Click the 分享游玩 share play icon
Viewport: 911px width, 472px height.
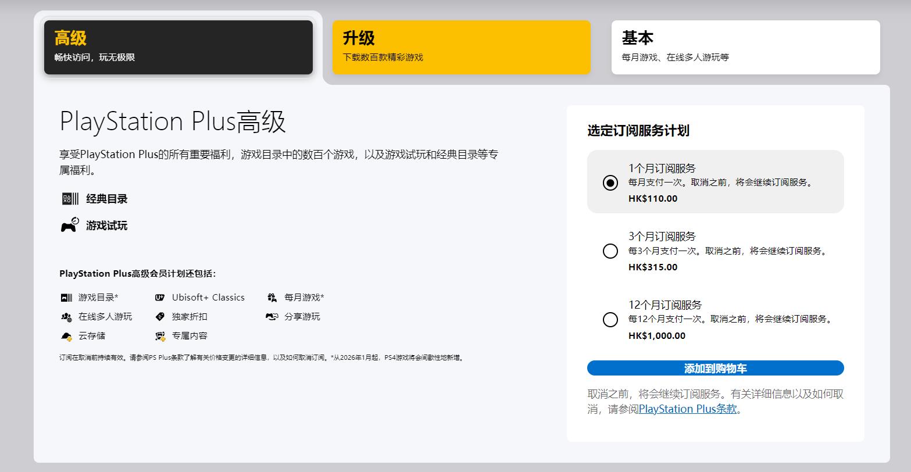click(x=271, y=317)
